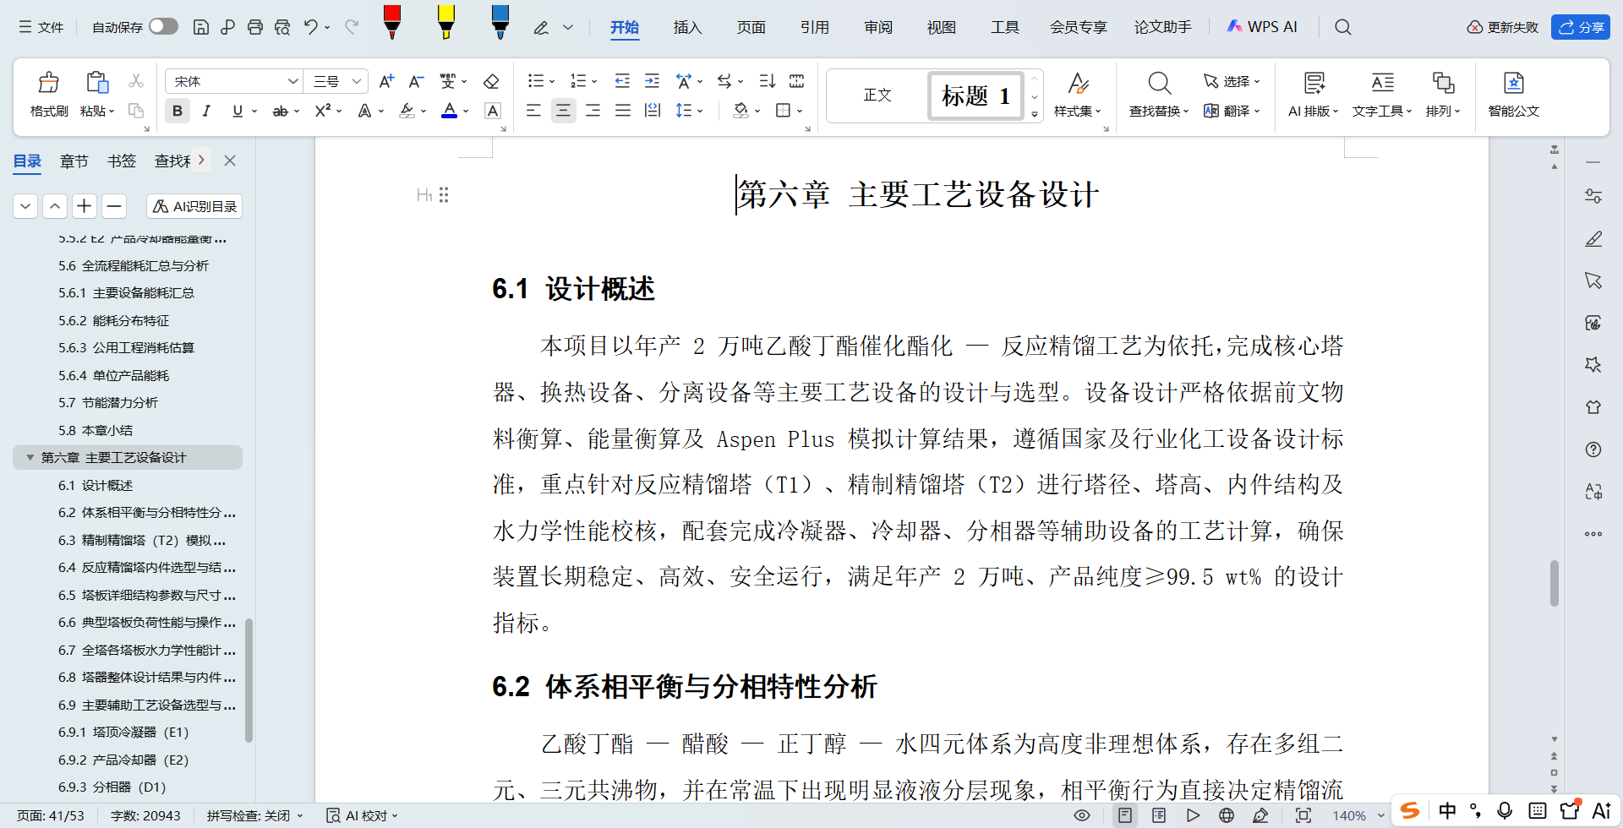Undo the last action
The image size is (1623, 828).
311,27
